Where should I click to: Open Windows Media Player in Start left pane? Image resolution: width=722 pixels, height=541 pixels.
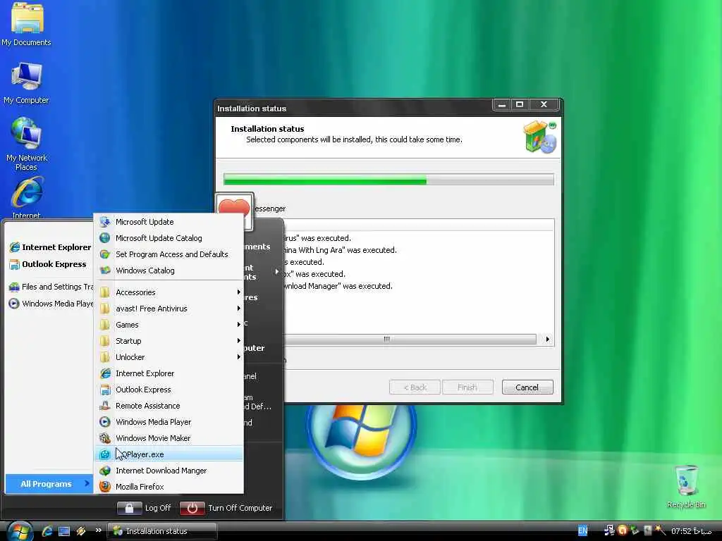[51, 304]
